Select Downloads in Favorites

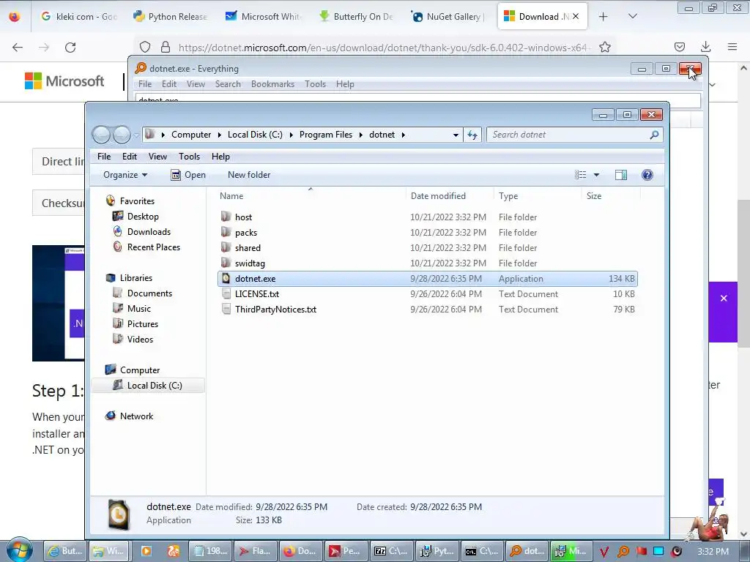(x=149, y=232)
